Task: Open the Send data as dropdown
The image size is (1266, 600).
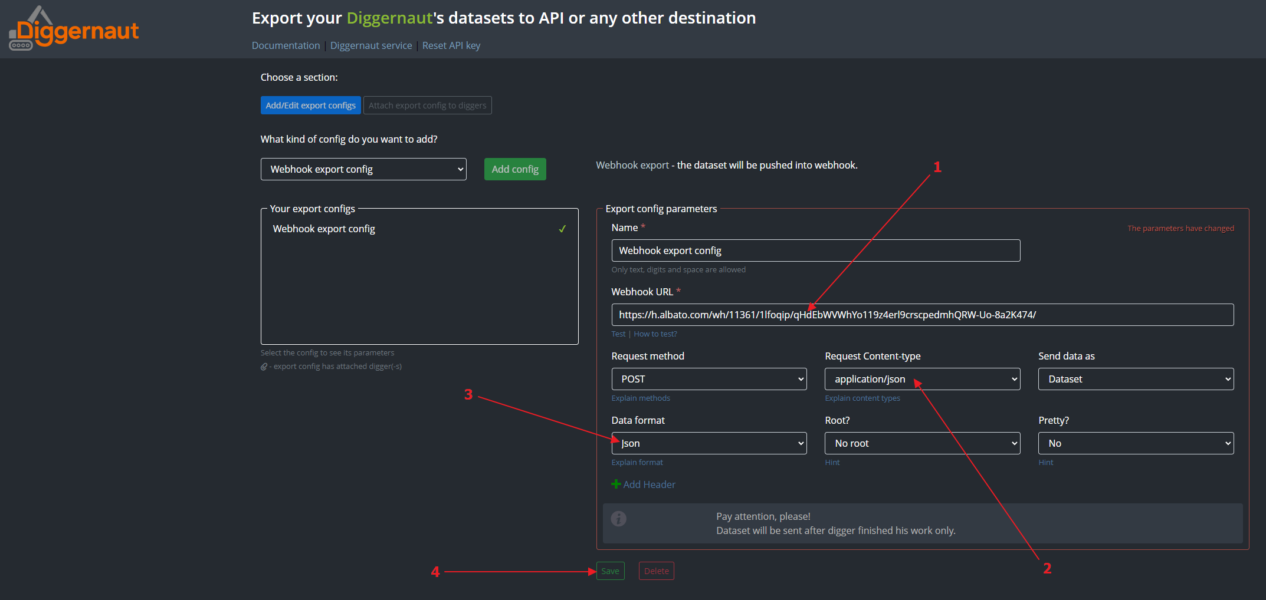Action: [x=1136, y=379]
